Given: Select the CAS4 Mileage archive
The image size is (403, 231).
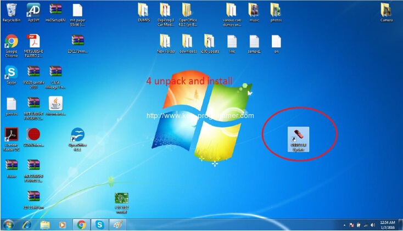Looking at the screenshot, I should [x=55, y=77].
